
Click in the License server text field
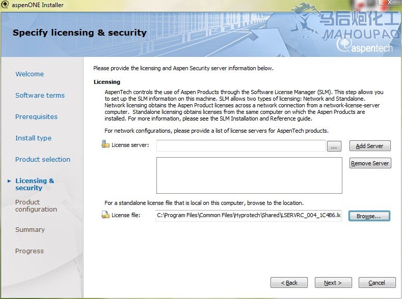240,146
